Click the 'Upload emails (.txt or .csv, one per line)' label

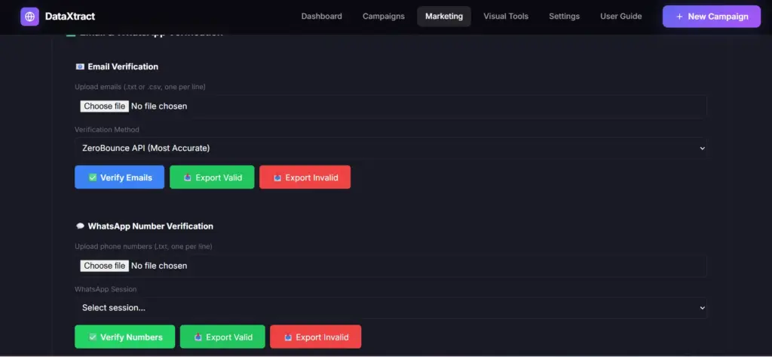(140, 87)
